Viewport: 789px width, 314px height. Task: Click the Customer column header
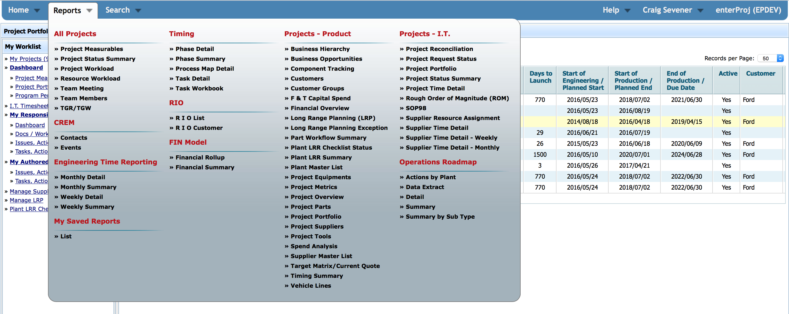[760, 73]
